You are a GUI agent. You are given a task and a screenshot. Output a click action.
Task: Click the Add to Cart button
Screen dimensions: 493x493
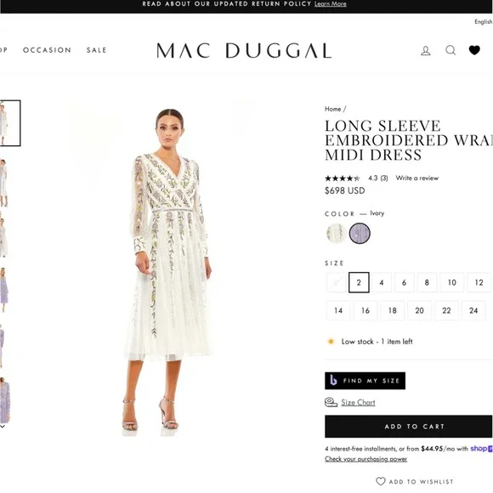tap(408, 427)
